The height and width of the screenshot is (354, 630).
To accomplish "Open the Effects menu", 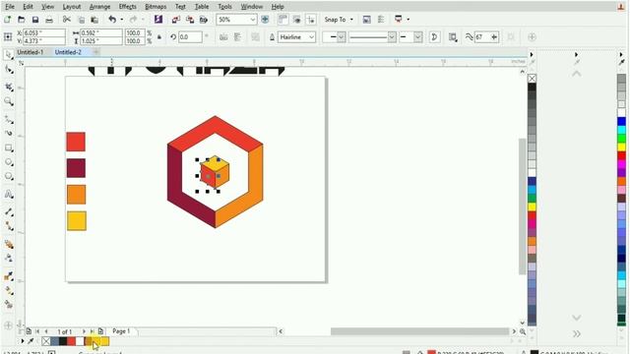I will (x=127, y=7).
